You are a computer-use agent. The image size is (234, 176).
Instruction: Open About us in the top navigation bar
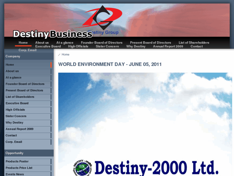pos(42,43)
